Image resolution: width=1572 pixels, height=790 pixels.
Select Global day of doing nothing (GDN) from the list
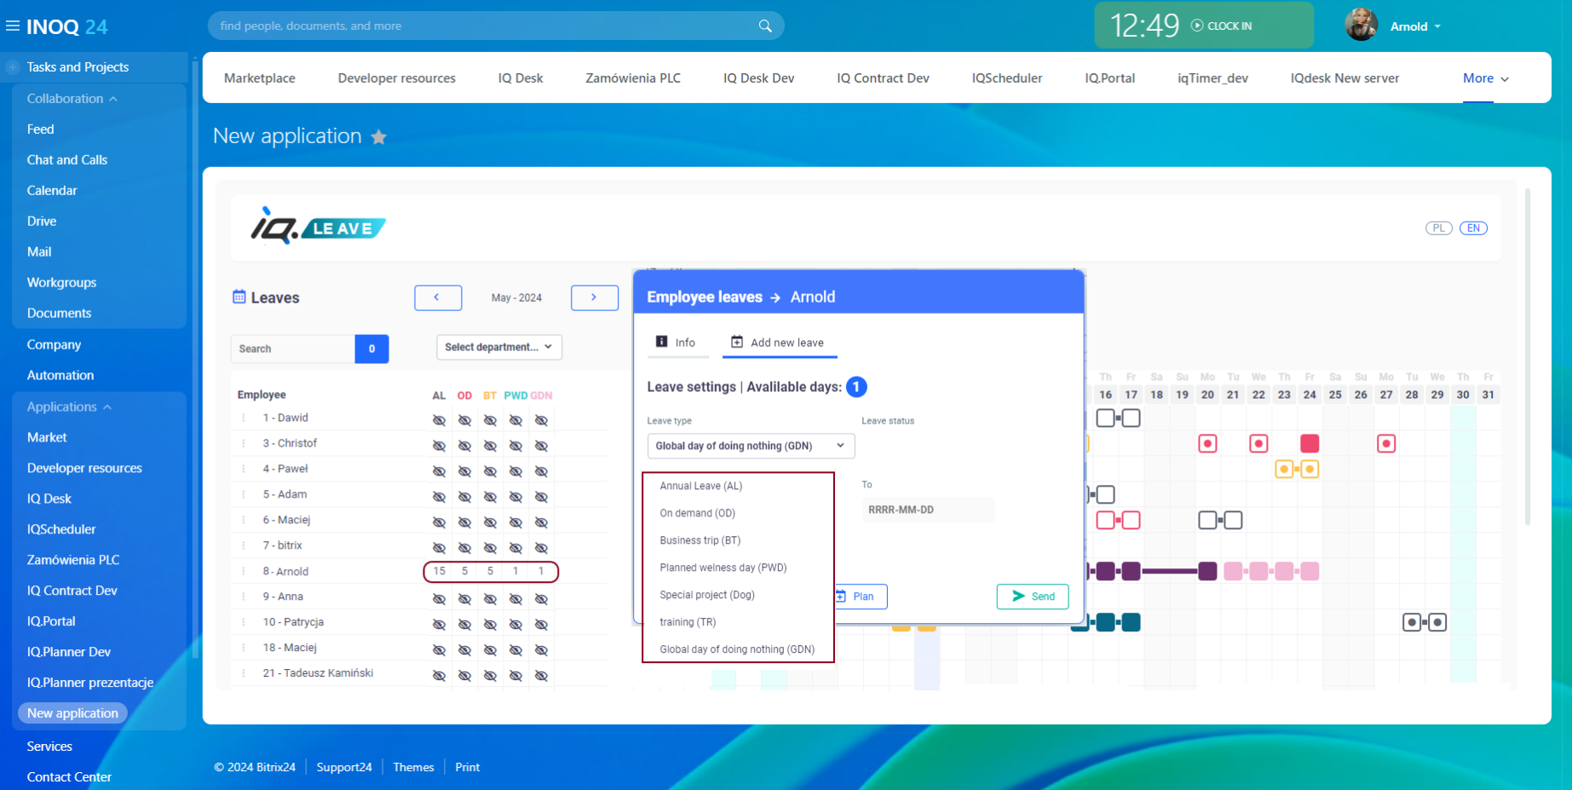738,649
